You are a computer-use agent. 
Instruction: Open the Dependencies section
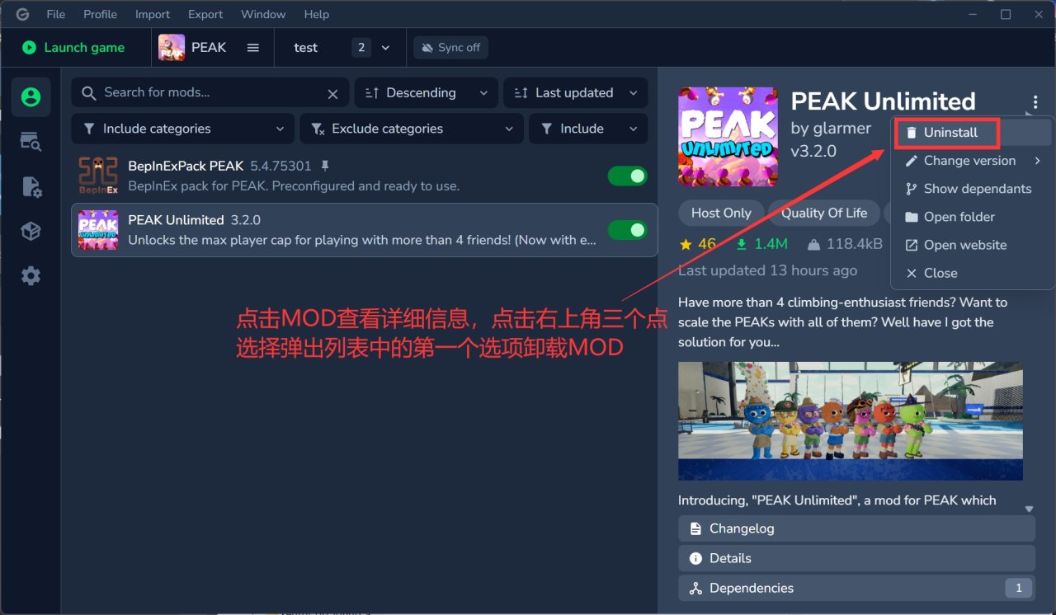856,588
